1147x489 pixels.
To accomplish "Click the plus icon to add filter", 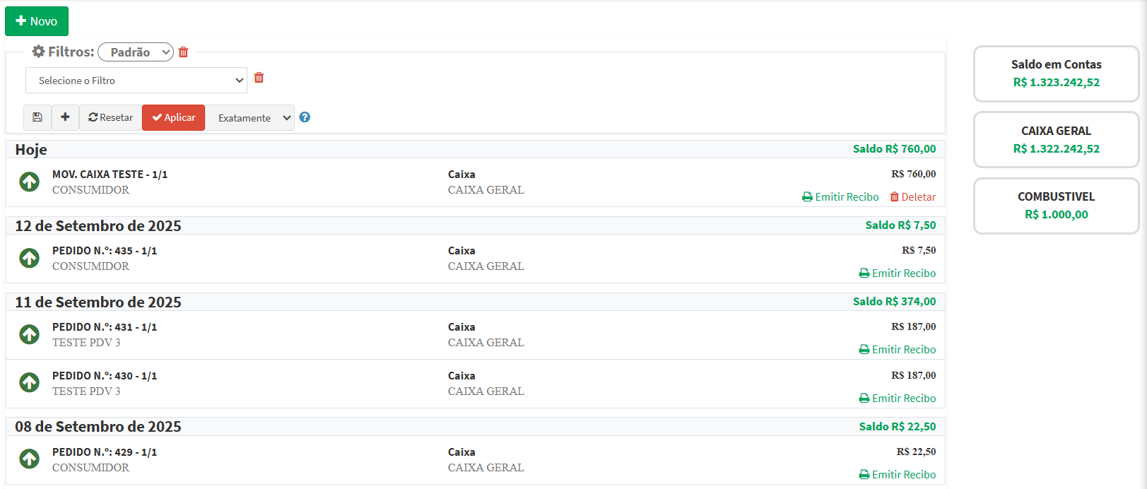I will [x=65, y=117].
